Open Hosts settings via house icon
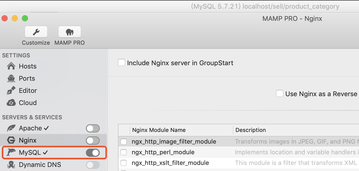Image resolution: width=359 pixels, height=171 pixels. coord(11,66)
